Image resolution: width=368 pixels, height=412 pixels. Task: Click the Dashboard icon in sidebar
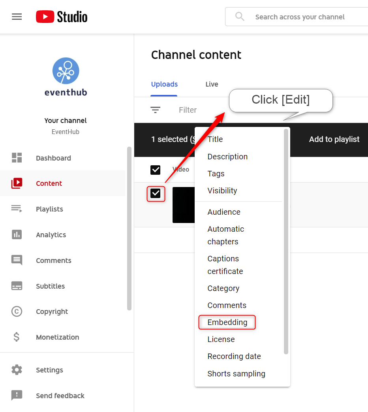(17, 158)
